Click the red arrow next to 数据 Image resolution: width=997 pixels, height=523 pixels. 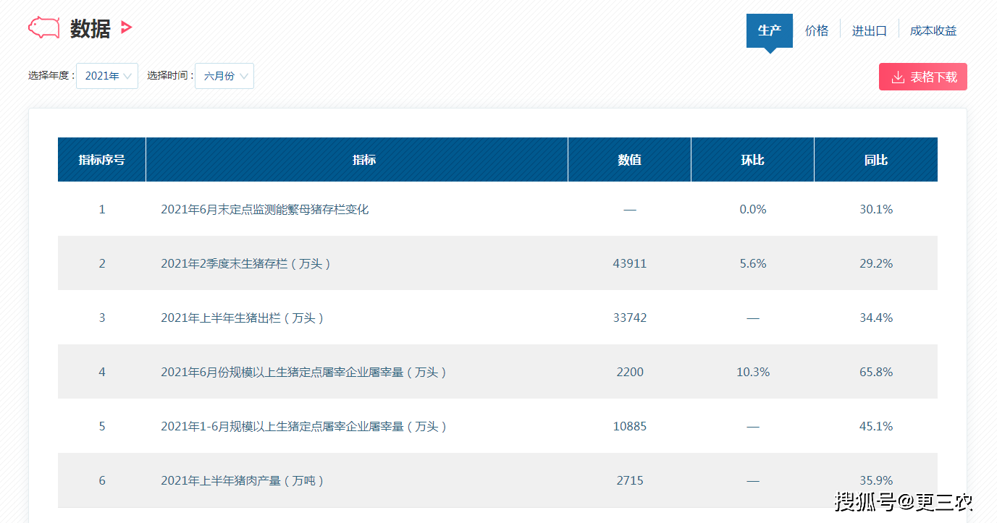(x=127, y=27)
